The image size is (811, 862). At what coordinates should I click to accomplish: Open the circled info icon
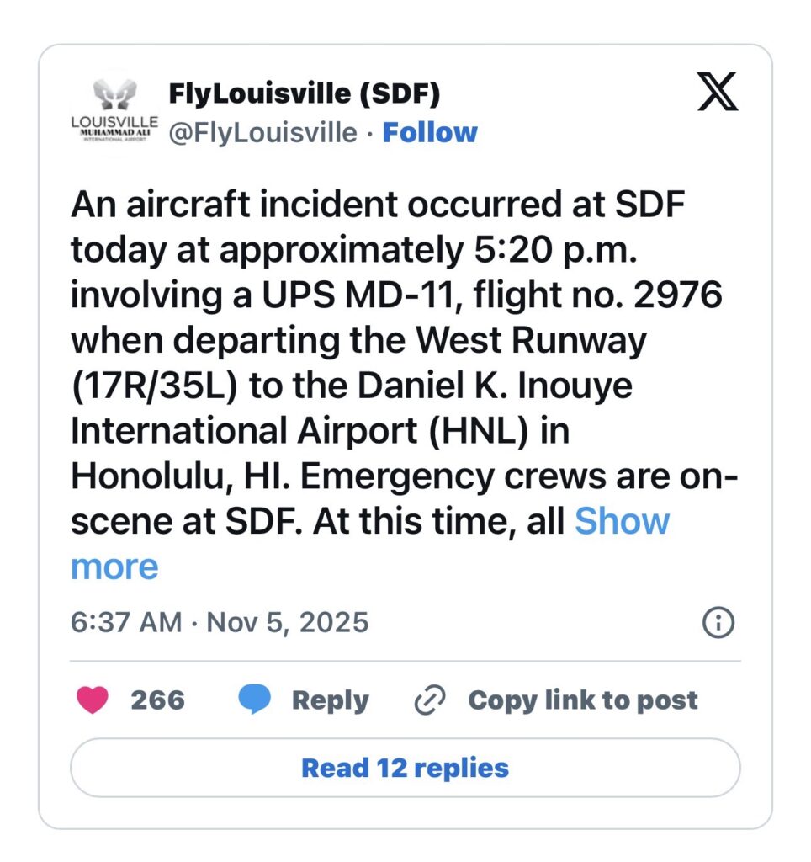pyautogui.click(x=718, y=623)
